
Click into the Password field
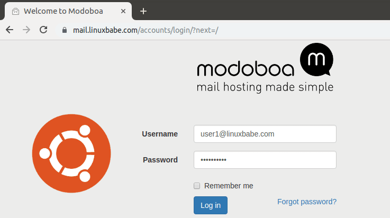pos(265,160)
